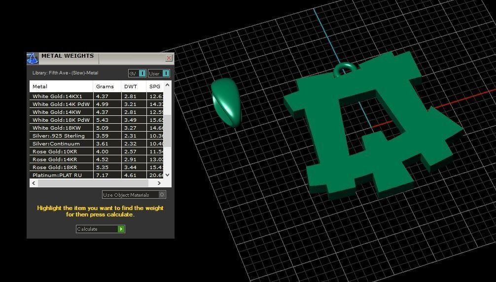Select Silver:Continuum row
496x282 pixels.
click(97, 143)
